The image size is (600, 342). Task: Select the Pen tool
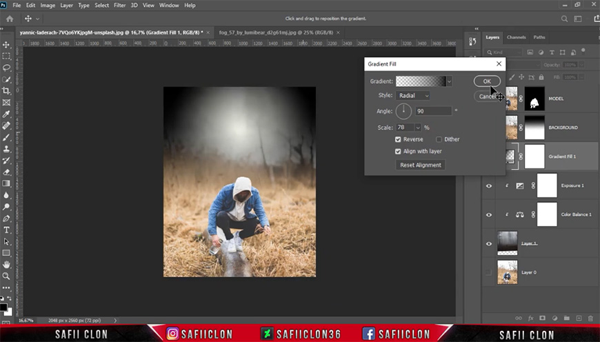pos(6,219)
